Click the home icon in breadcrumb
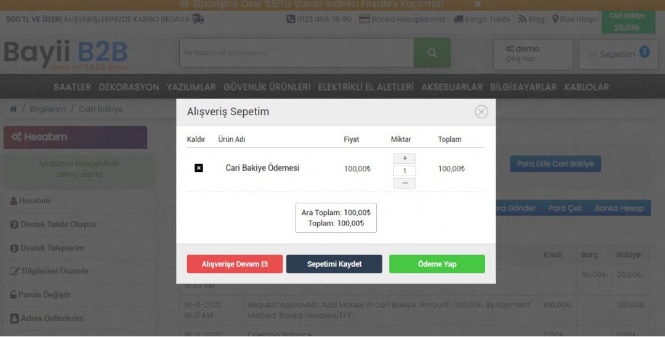The image size is (665, 337). 14,109
